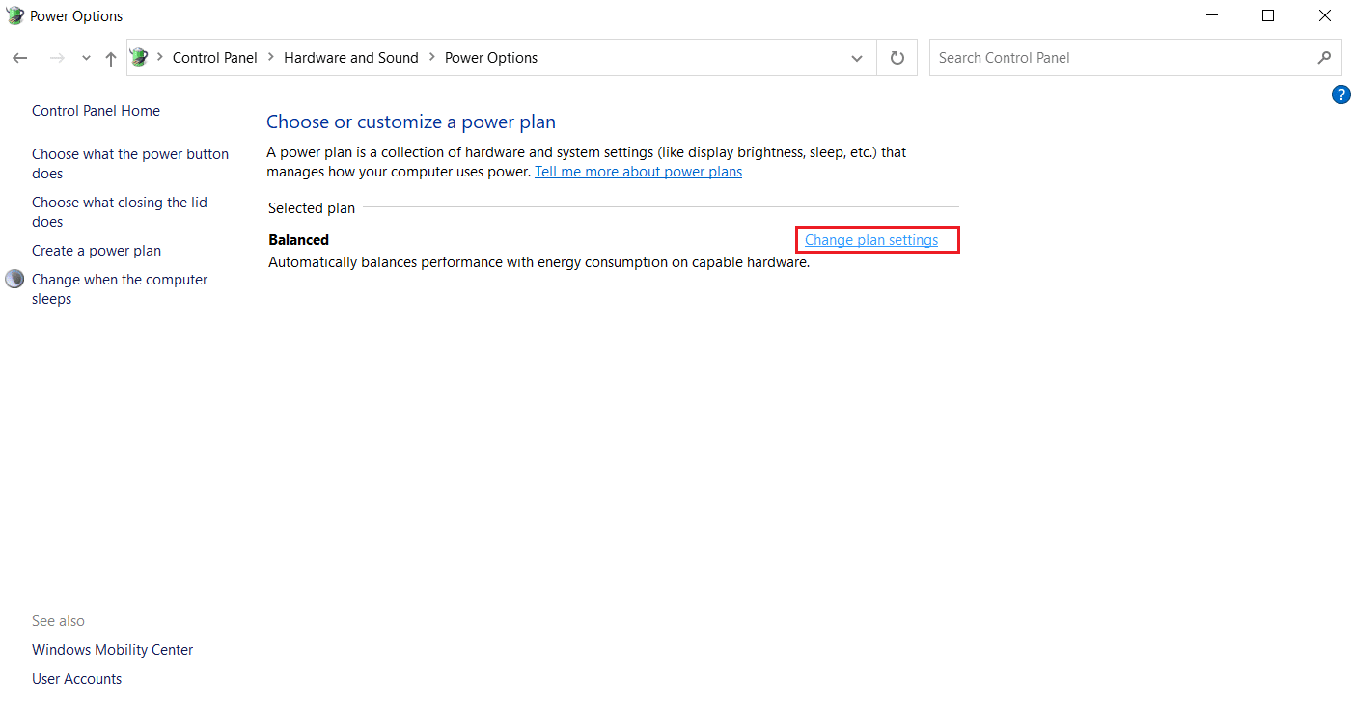Close the Power Options window
The width and height of the screenshot is (1352, 703).
click(1324, 15)
